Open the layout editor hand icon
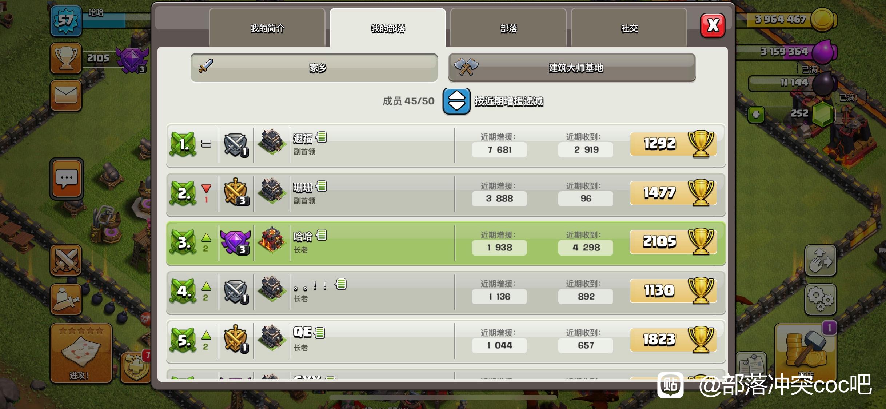The image size is (886, 409). (x=820, y=260)
